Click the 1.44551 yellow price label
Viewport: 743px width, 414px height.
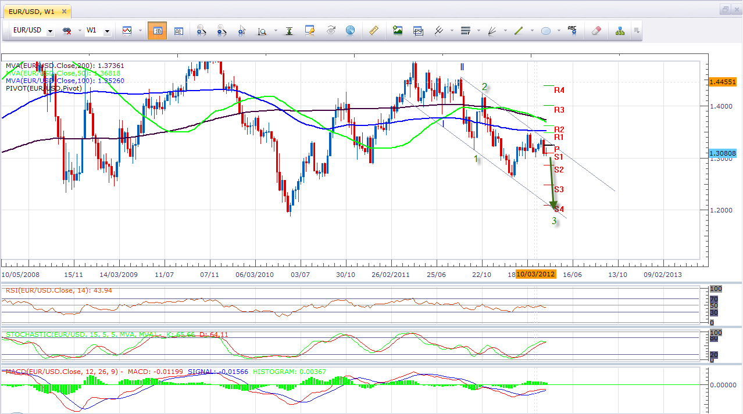(723, 82)
